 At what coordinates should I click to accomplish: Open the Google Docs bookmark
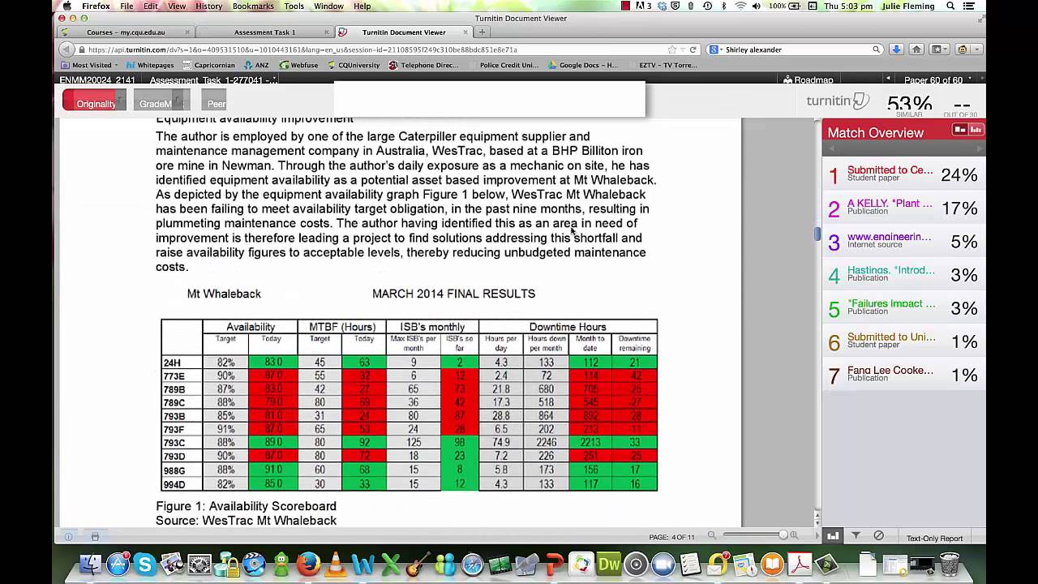pos(582,65)
